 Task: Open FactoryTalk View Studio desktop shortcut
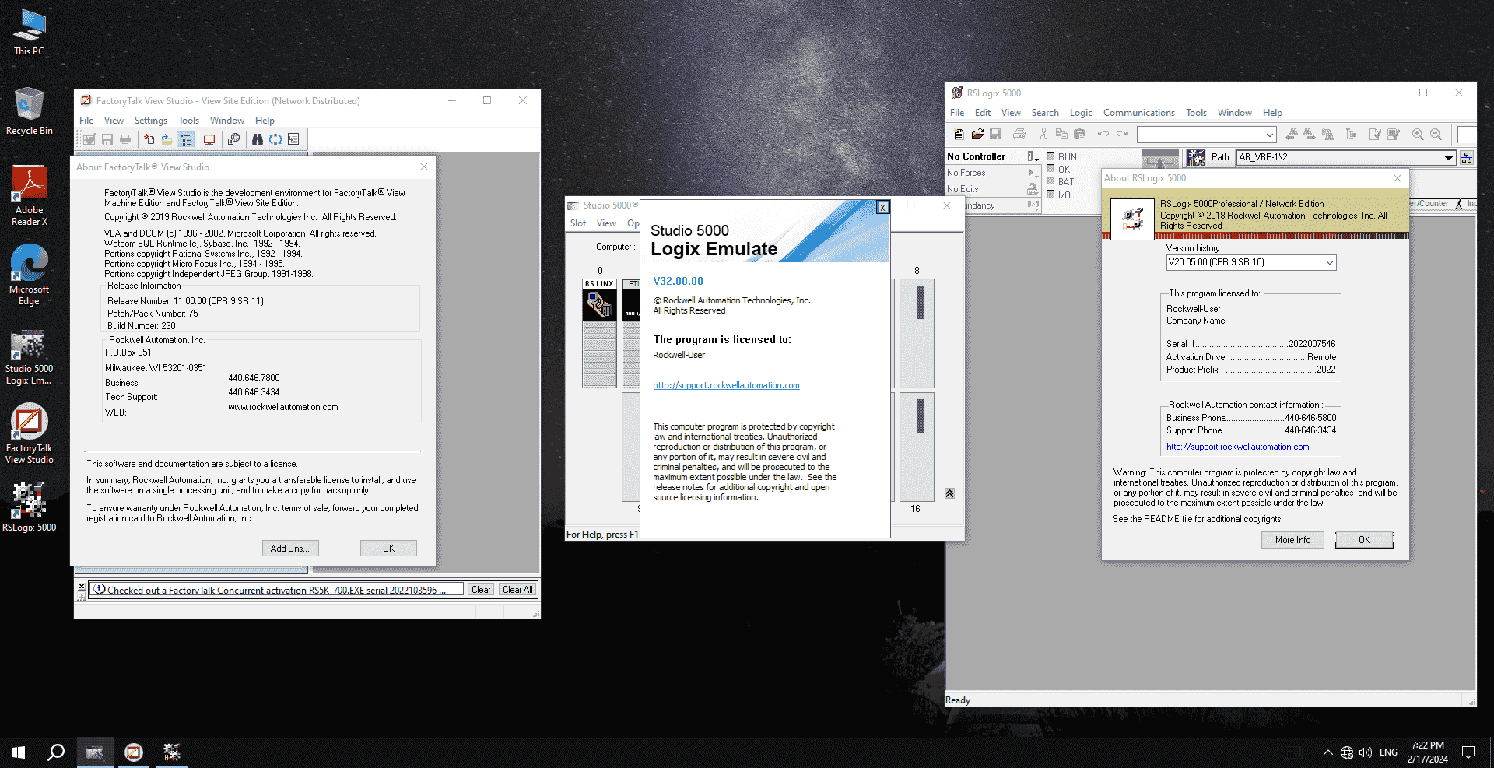point(29,433)
